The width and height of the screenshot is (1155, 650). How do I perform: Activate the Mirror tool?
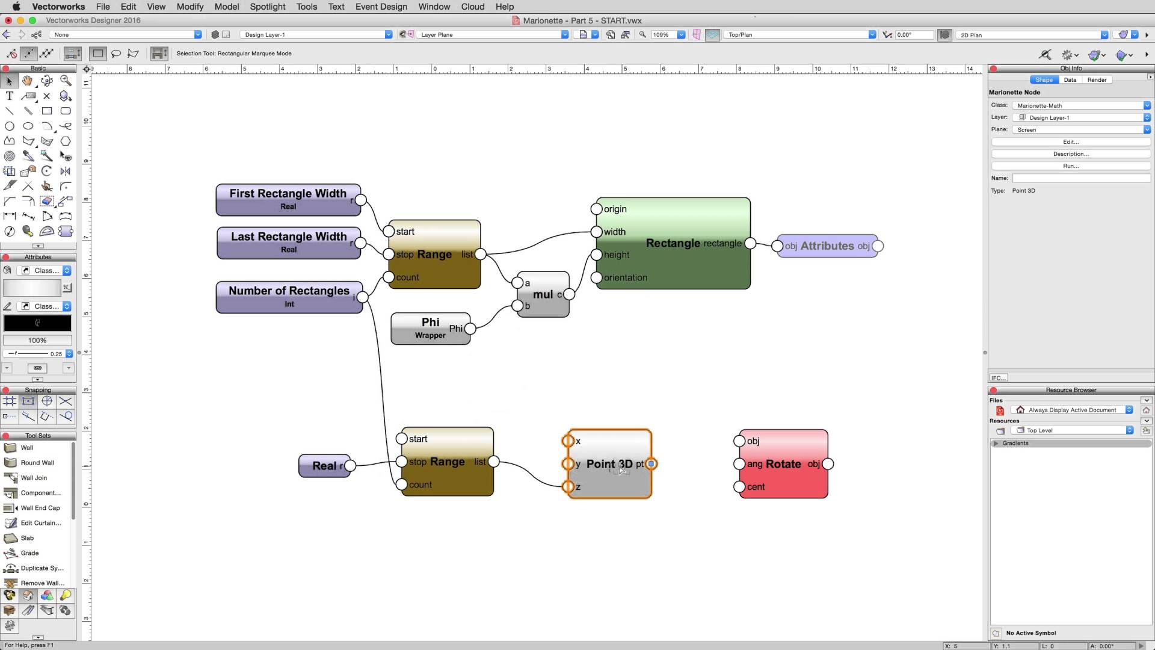pos(65,171)
